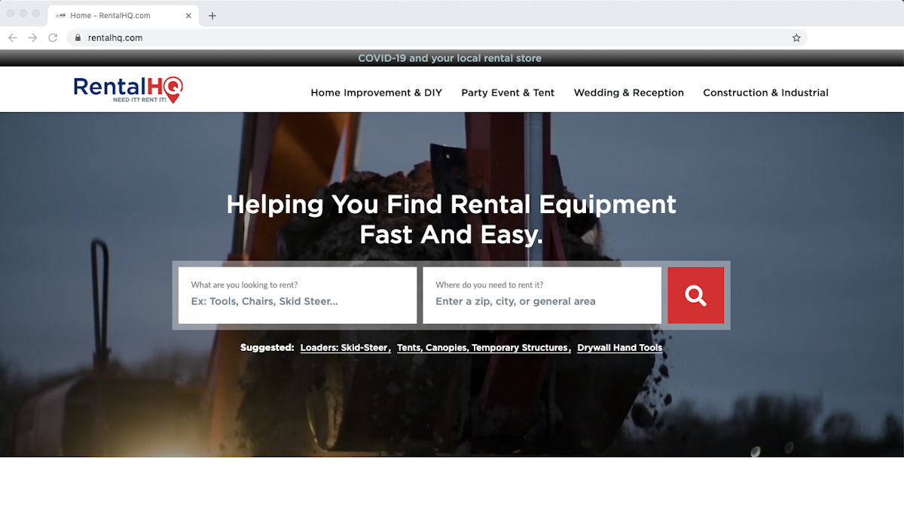Image resolution: width=904 pixels, height=509 pixels.
Task: Click inside the browser address bar
Action: coord(301,38)
